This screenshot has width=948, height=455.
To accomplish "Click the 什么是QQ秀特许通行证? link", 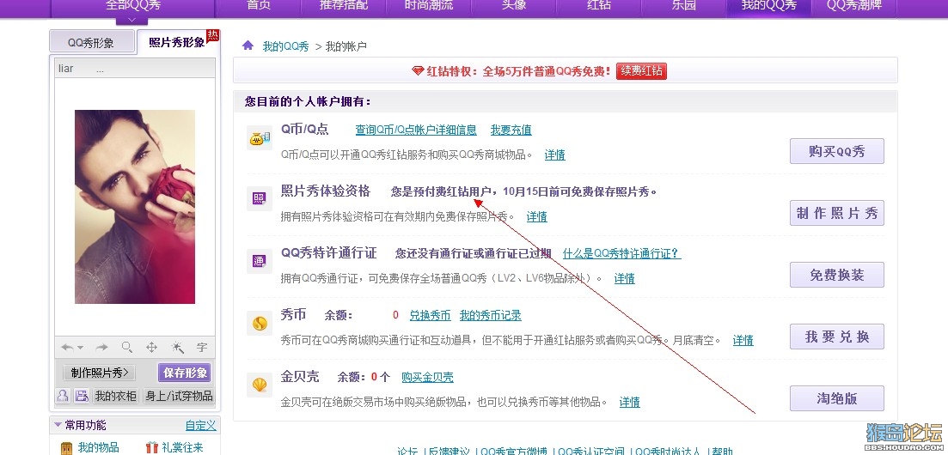I will (621, 254).
